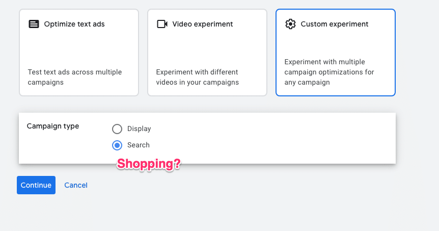Click the 'Optimize text ads' title

coord(74,24)
